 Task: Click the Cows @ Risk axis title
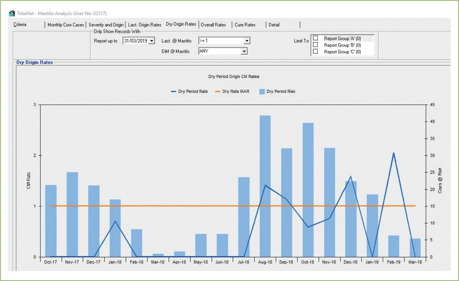pos(440,181)
